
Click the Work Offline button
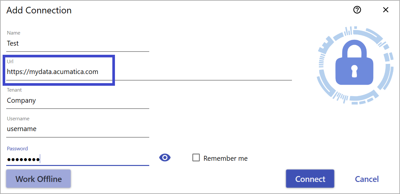(x=39, y=179)
